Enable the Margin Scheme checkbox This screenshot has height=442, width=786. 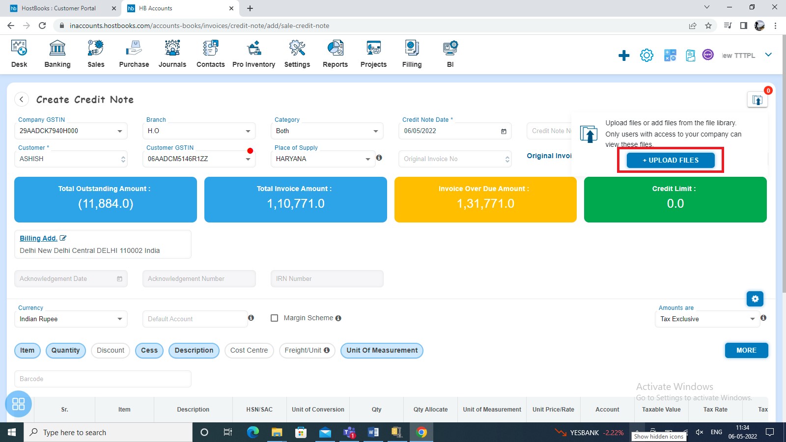pos(275,318)
